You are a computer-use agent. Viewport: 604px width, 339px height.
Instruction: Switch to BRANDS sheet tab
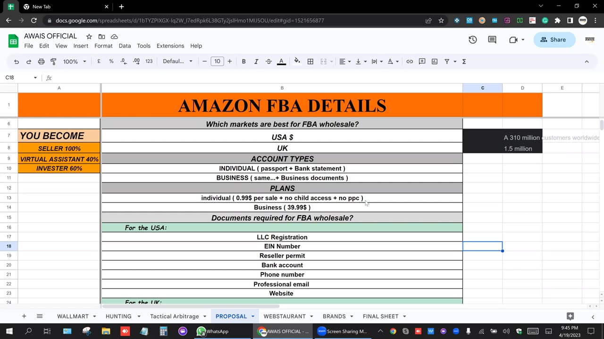pyautogui.click(x=334, y=316)
